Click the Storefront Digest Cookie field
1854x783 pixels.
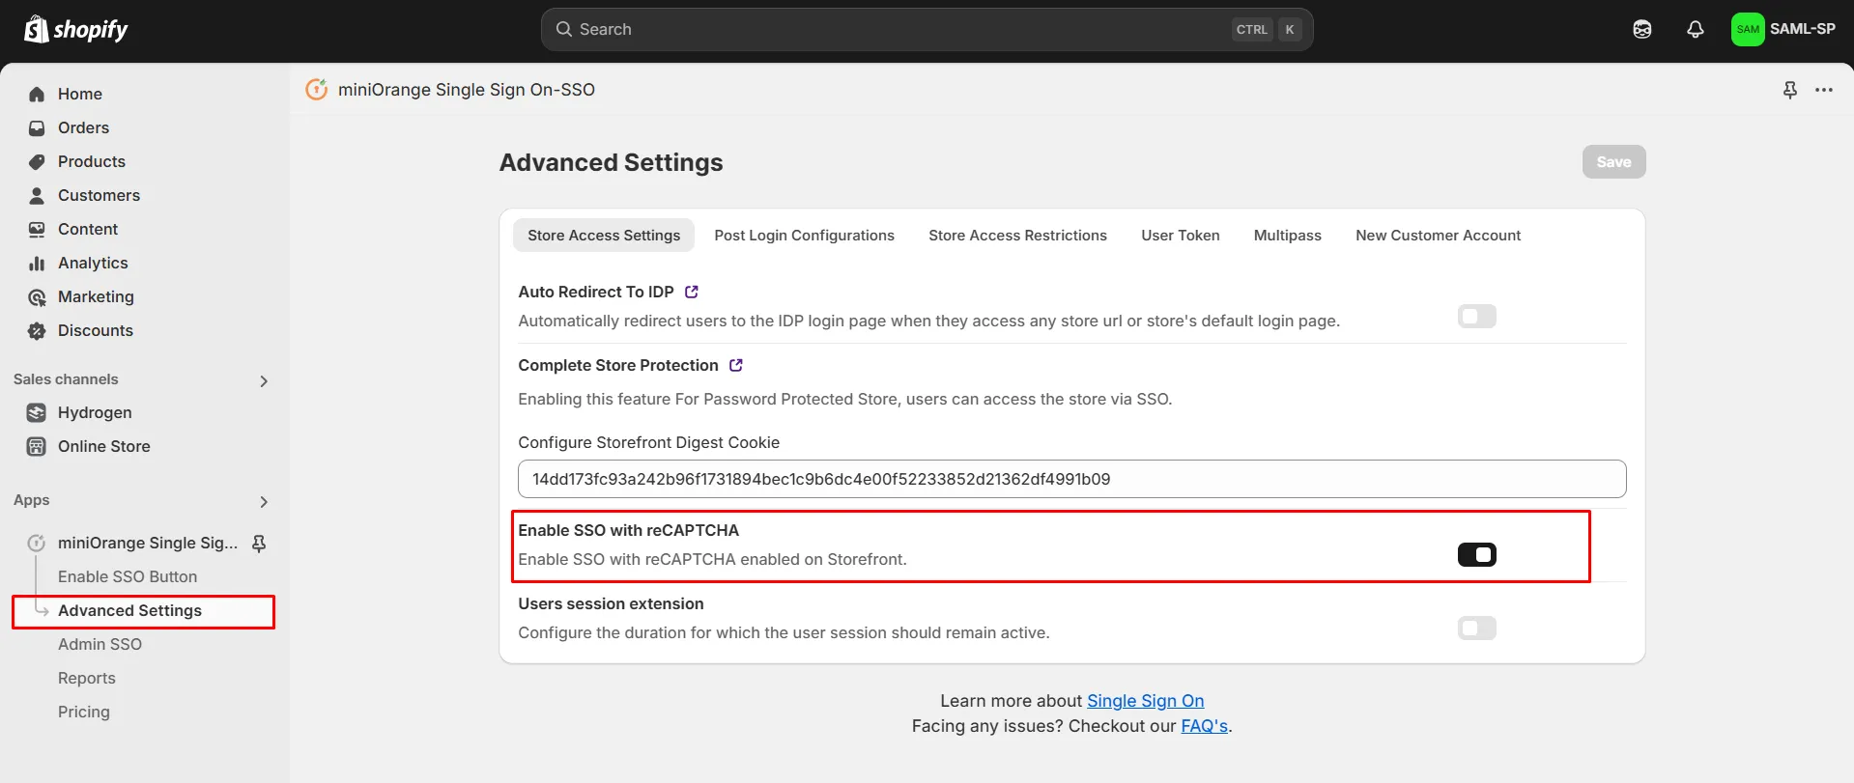click(1072, 479)
